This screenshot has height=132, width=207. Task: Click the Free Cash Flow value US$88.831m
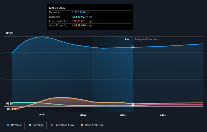pyautogui.click(x=80, y=21)
